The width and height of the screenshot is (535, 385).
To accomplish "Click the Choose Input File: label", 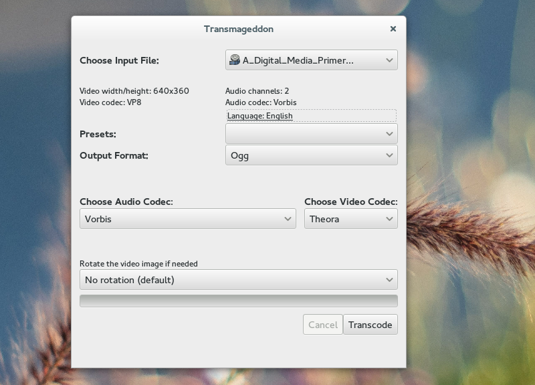I will (x=119, y=60).
